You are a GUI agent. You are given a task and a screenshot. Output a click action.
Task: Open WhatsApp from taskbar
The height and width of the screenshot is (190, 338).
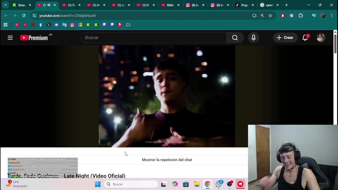pyautogui.click(x=219, y=184)
